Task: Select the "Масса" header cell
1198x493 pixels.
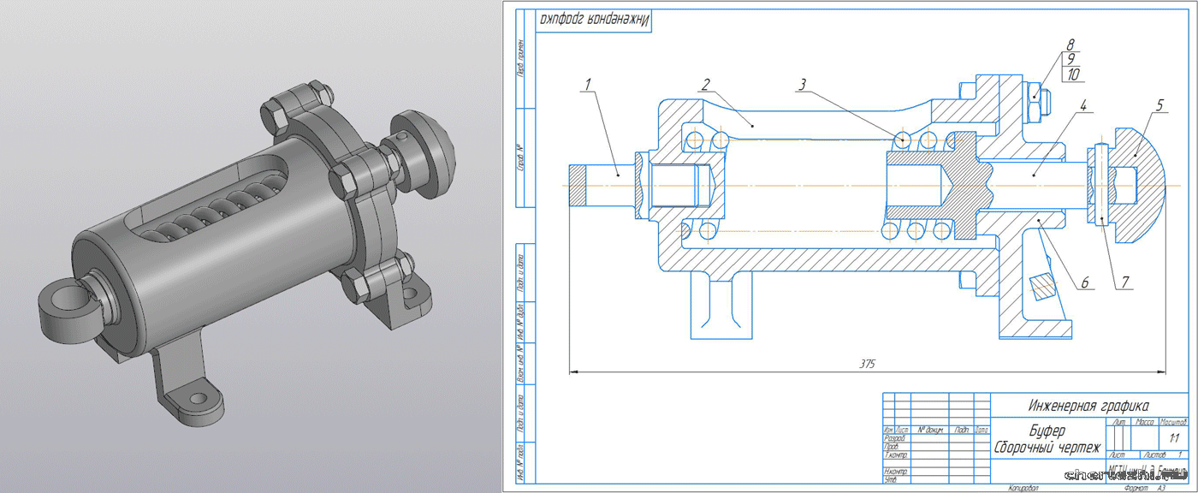Action: 1145,422
